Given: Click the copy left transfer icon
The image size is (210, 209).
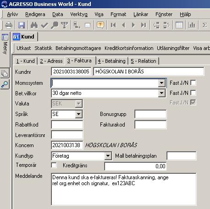Looking at the screenshot, I should point(156,25).
